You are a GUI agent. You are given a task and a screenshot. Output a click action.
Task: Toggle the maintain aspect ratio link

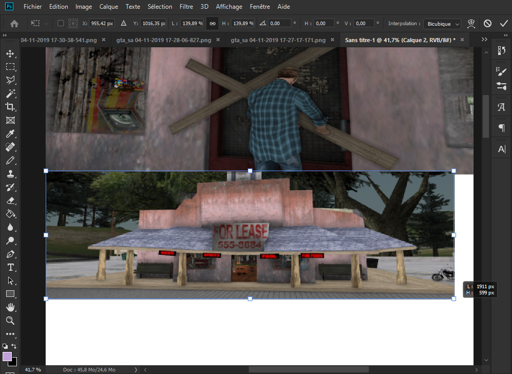pos(212,24)
